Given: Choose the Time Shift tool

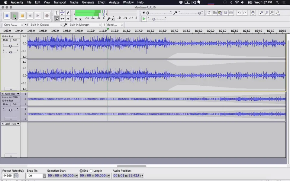Looking at the screenshot, I should 62,19.
